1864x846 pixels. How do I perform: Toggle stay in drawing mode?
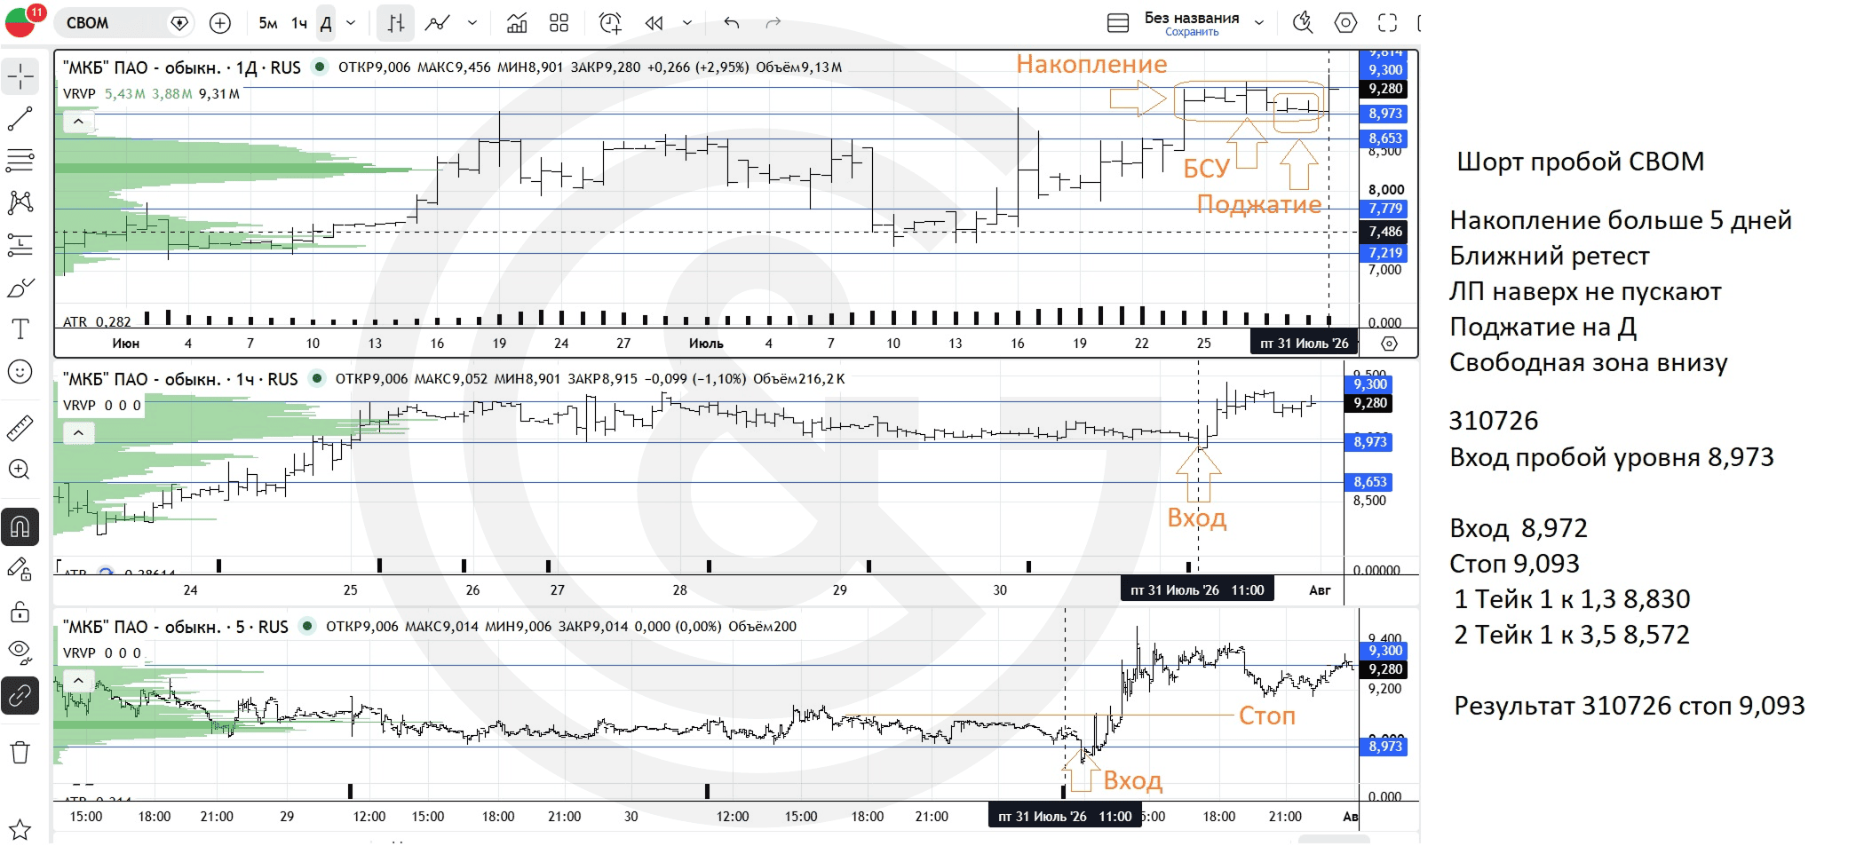(x=20, y=569)
